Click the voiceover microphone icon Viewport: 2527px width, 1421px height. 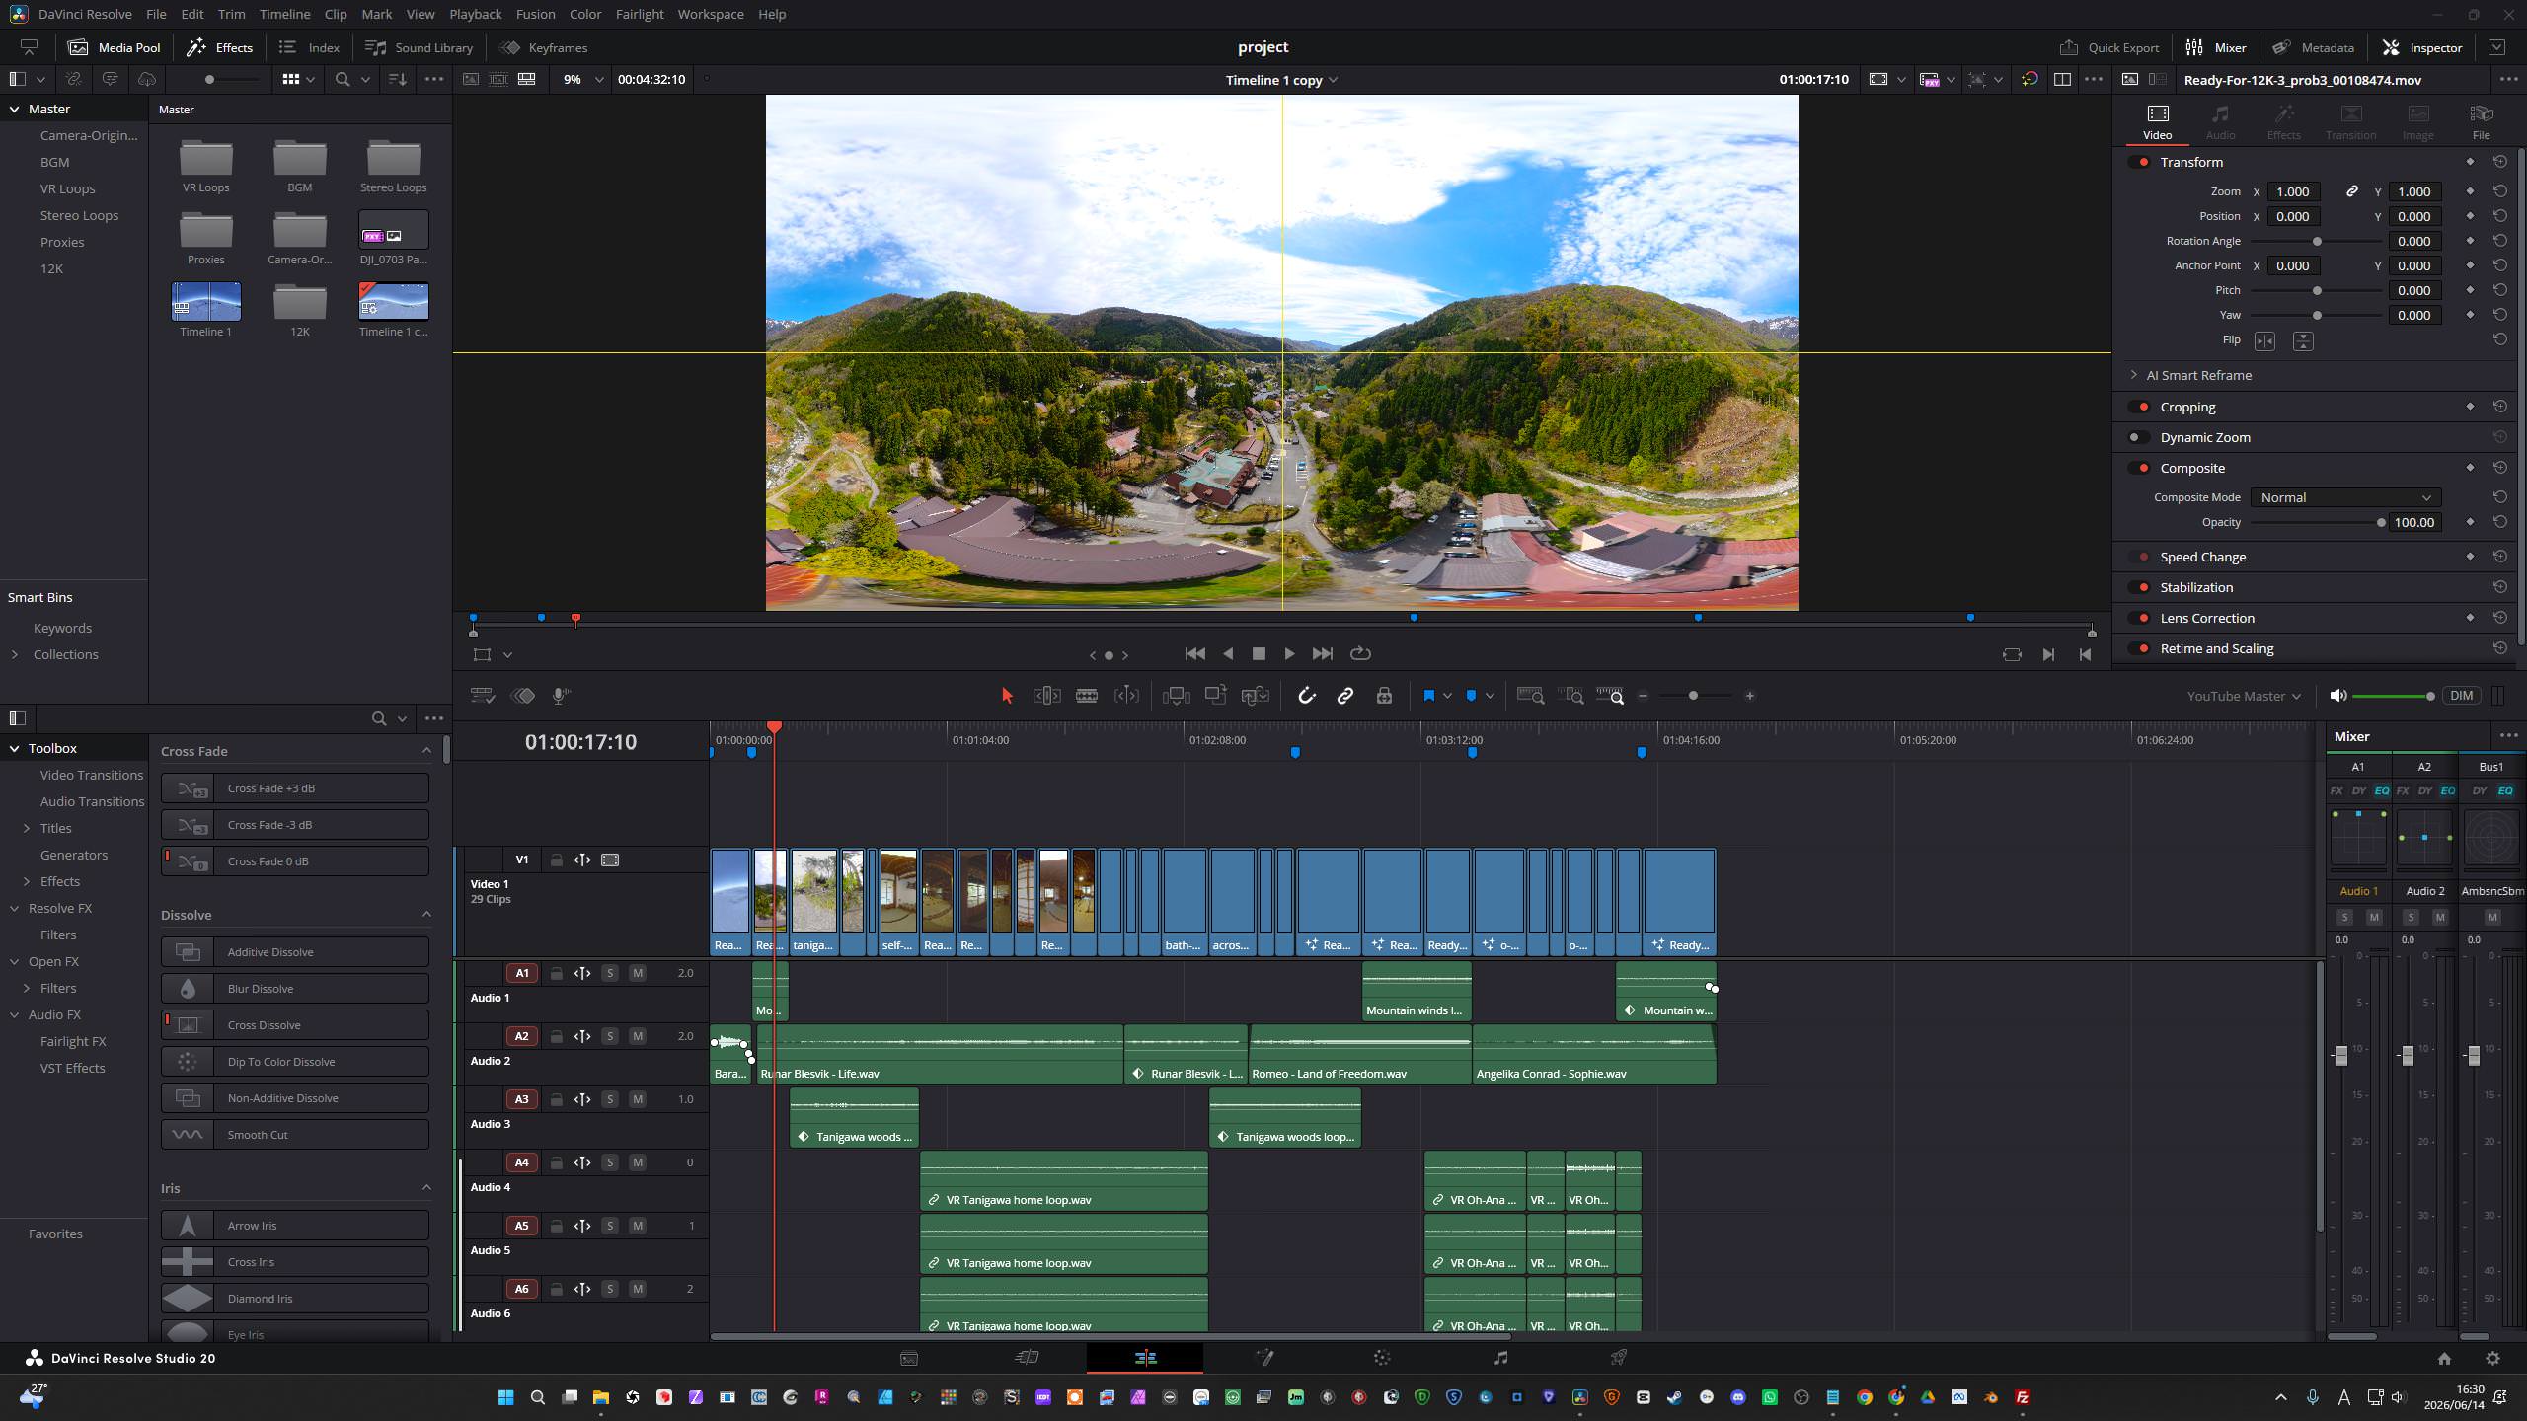pyautogui.click(x=561, y=696)
